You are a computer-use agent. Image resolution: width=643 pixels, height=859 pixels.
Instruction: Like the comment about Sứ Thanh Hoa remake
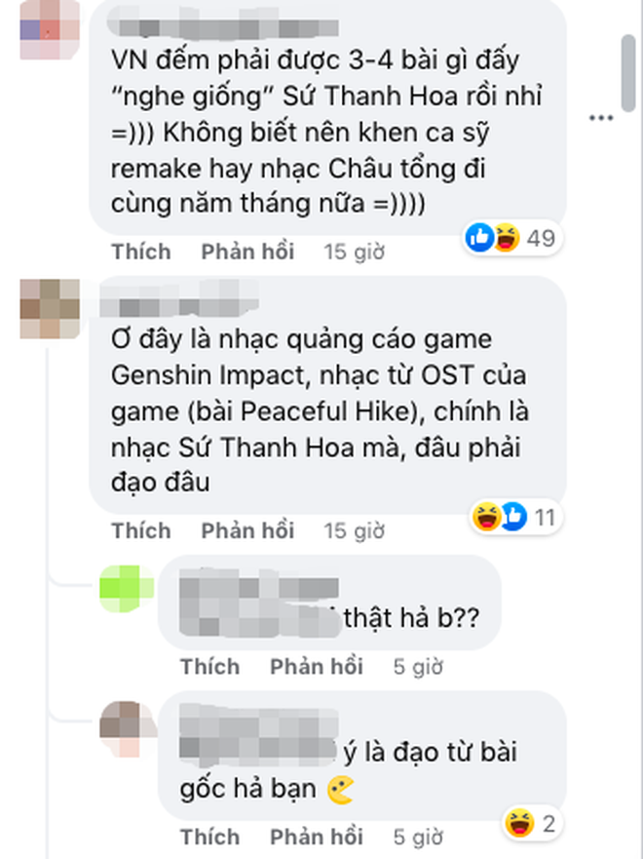point(141,252)
